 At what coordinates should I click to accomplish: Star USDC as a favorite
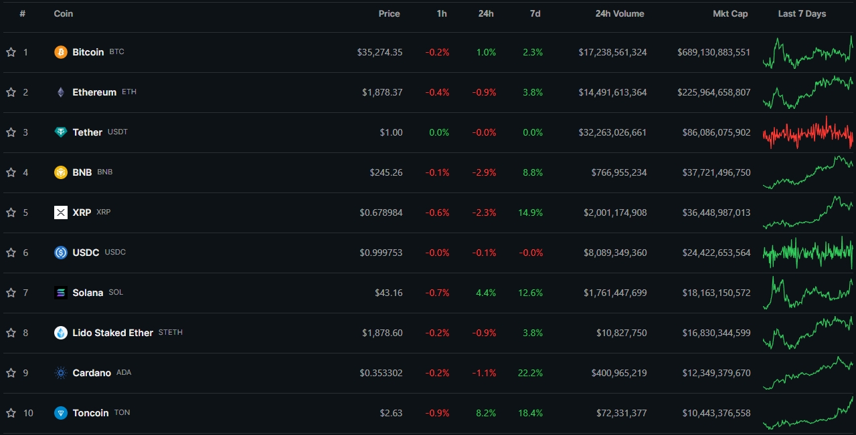[x=11, y=253]
